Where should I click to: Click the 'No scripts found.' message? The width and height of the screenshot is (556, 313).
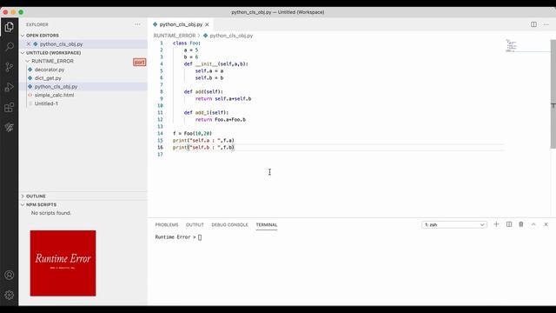coord(51,213)
